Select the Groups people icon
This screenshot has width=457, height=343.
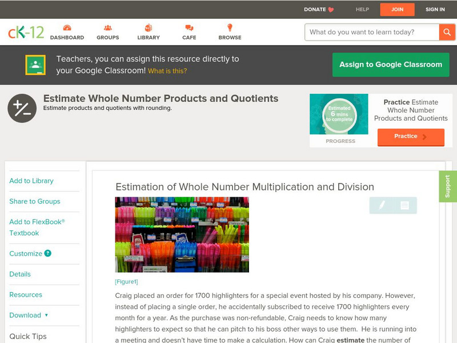click(107, 27)
